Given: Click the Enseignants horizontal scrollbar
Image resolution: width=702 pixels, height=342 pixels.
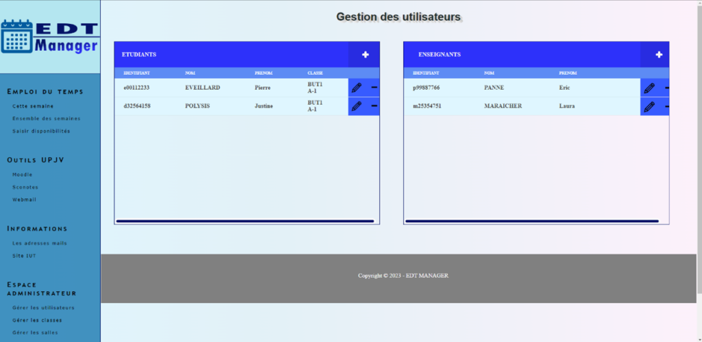Looking at the screenshot, I should 532,221.
